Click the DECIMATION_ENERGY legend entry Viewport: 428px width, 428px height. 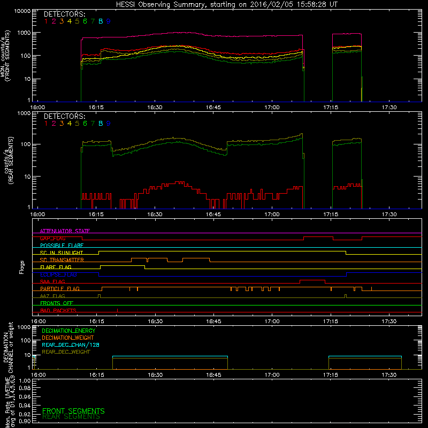coord(68,331)
